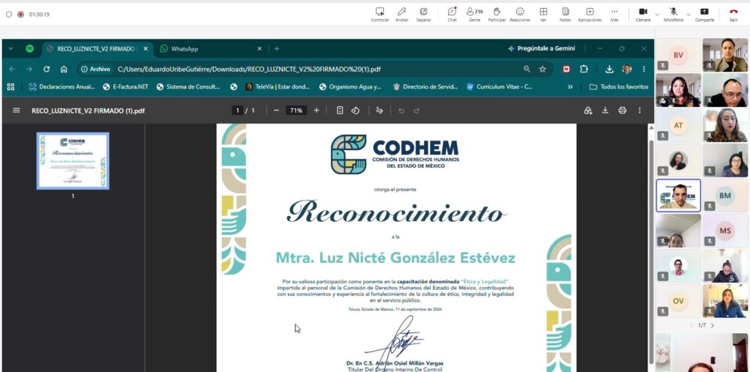The image size is (750, 372).
Task: Select the BV participant tile
Action: [x=678, y=55]
